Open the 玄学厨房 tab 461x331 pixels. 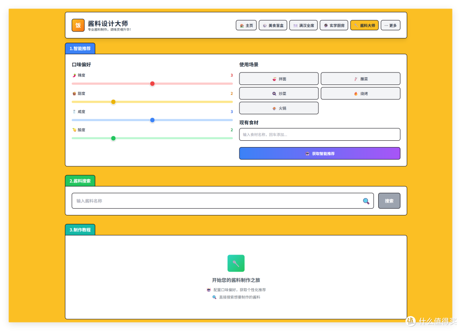[334, 25]
